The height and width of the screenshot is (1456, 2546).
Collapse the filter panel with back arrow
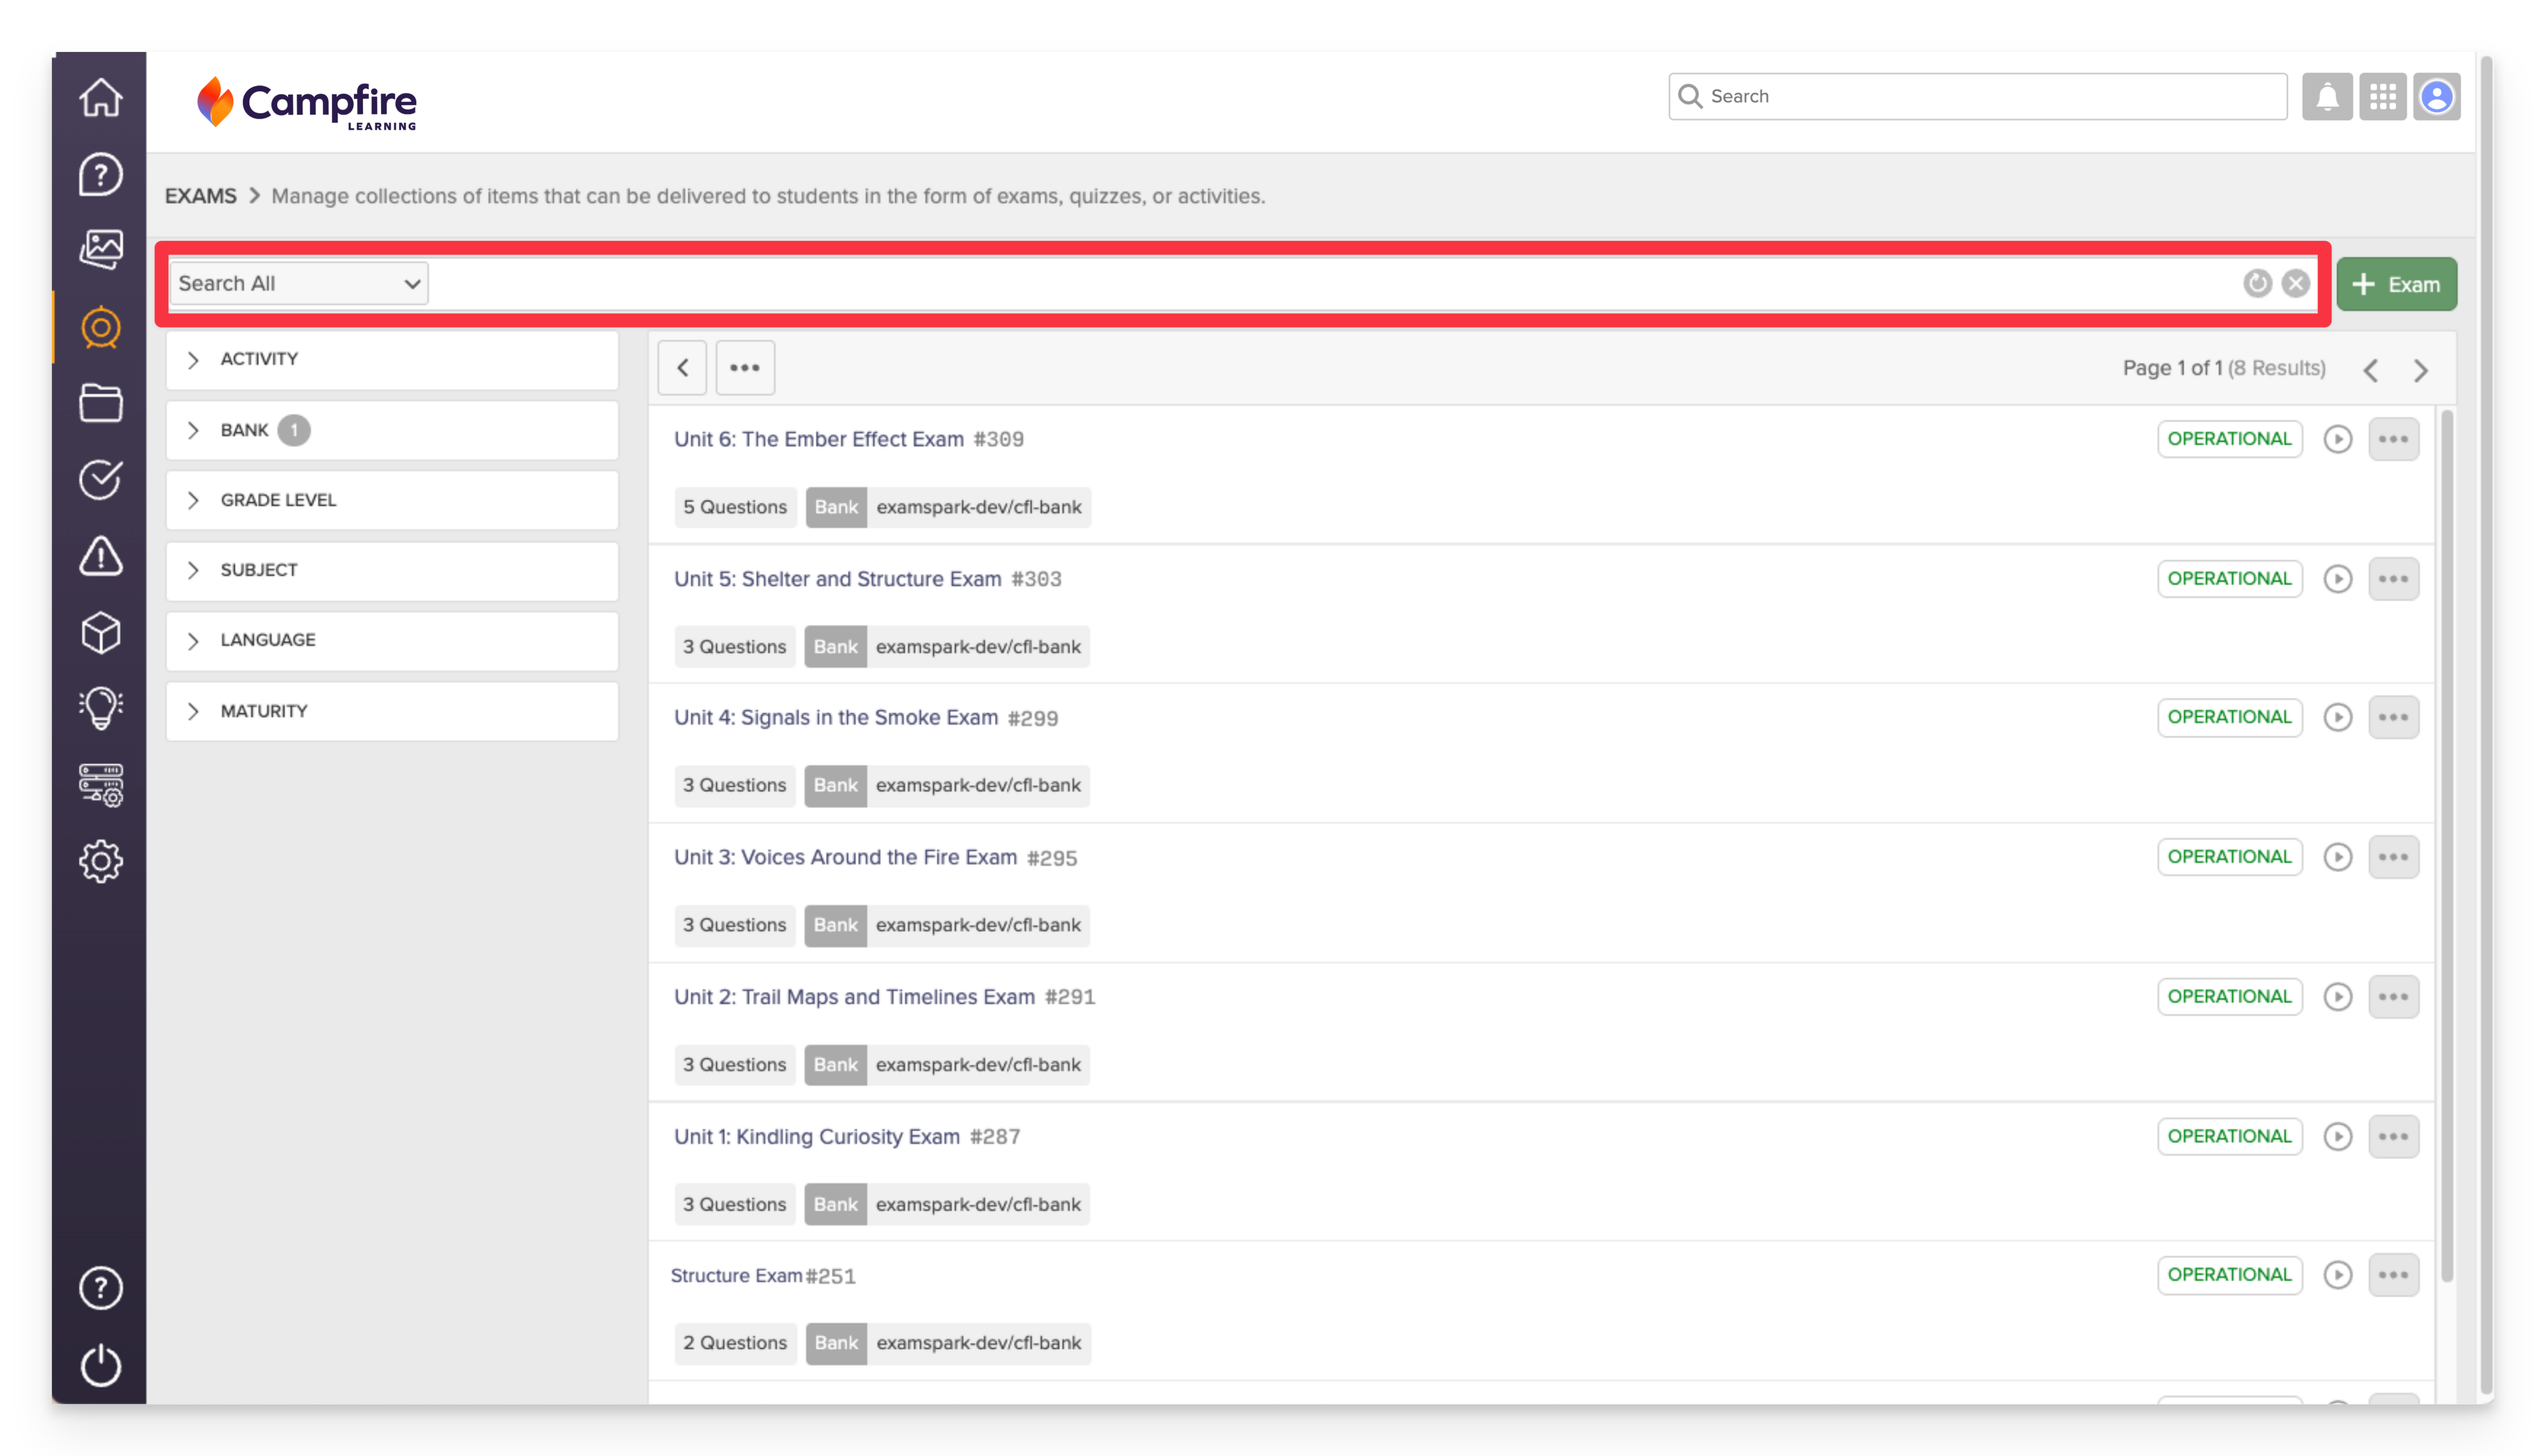682,367
